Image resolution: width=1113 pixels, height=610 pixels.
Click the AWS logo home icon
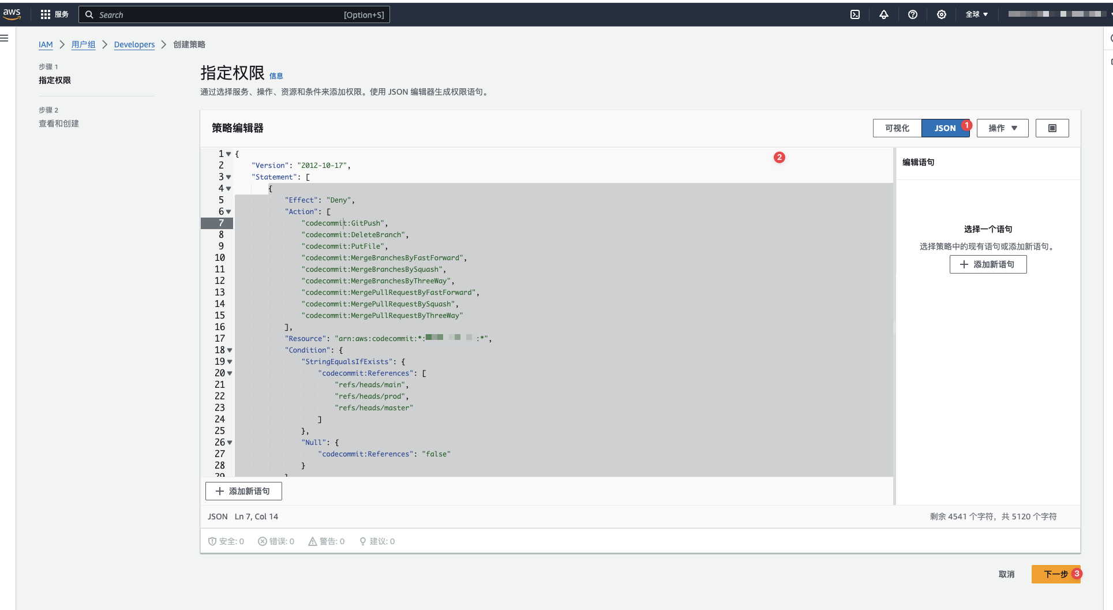(12, 14)
